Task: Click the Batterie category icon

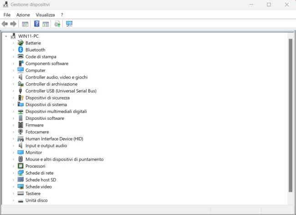Action: click(20, 43)
